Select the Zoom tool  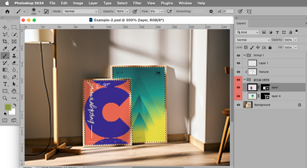coord(5,98)
